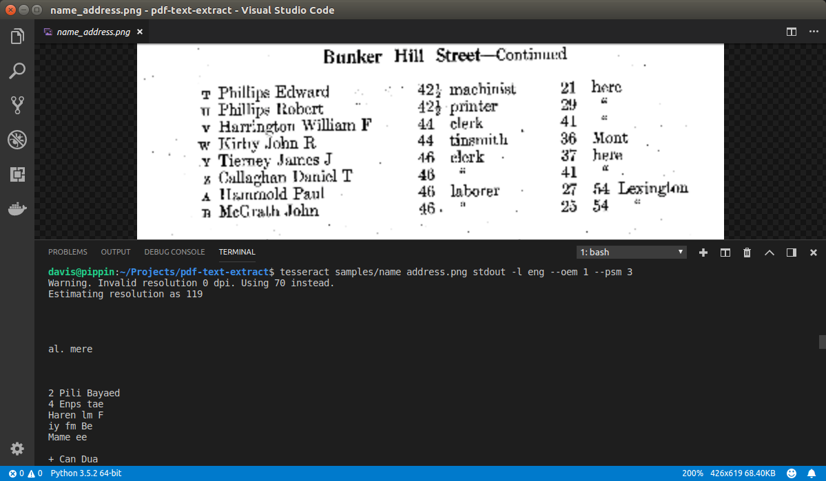
Task: Click the warnings count in status bar
Action: (x=35, y=473)
